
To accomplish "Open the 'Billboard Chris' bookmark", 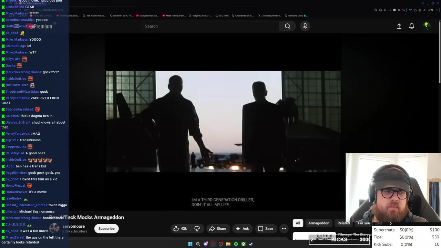I will (296, 15).
